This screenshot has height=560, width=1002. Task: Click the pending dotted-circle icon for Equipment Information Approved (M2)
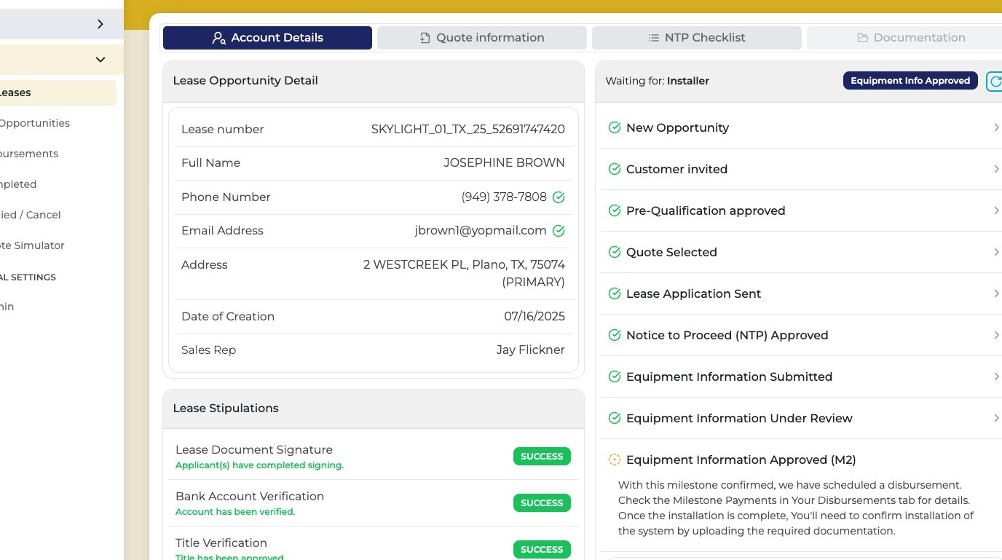pos(615,460)
